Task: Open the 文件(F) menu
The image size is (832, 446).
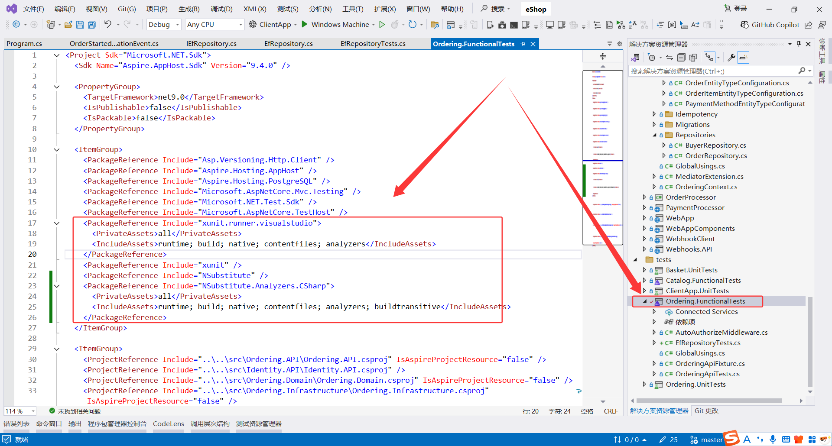Action: (33, 9)
